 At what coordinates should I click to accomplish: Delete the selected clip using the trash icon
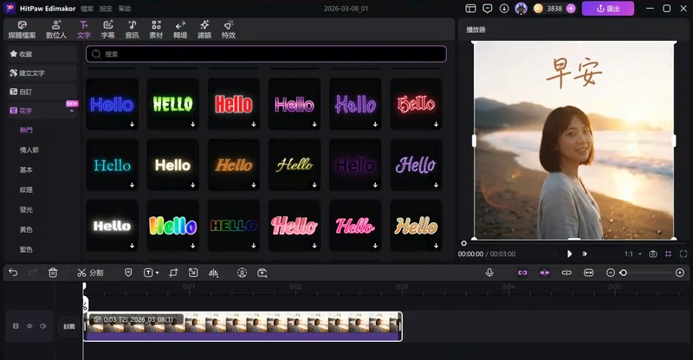53,273
